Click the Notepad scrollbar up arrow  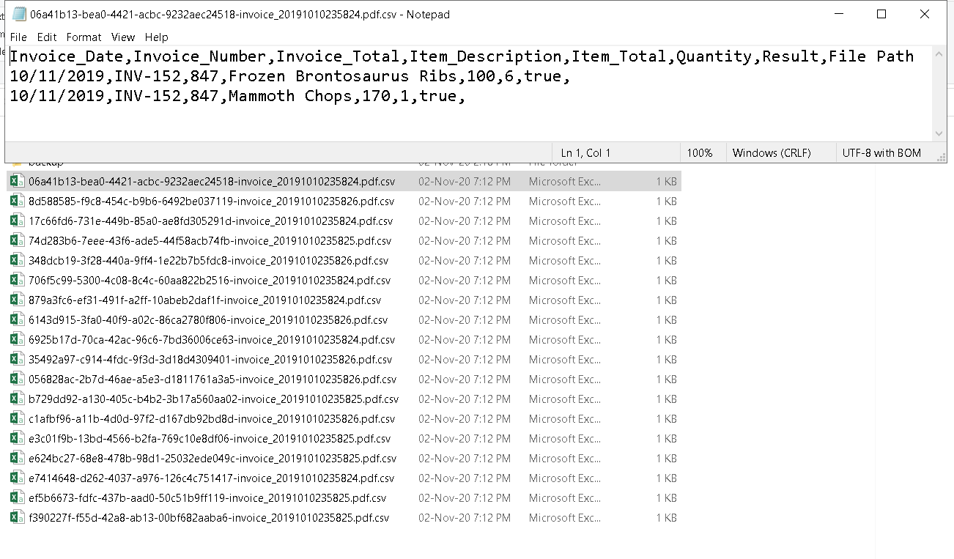click(939, 53)
